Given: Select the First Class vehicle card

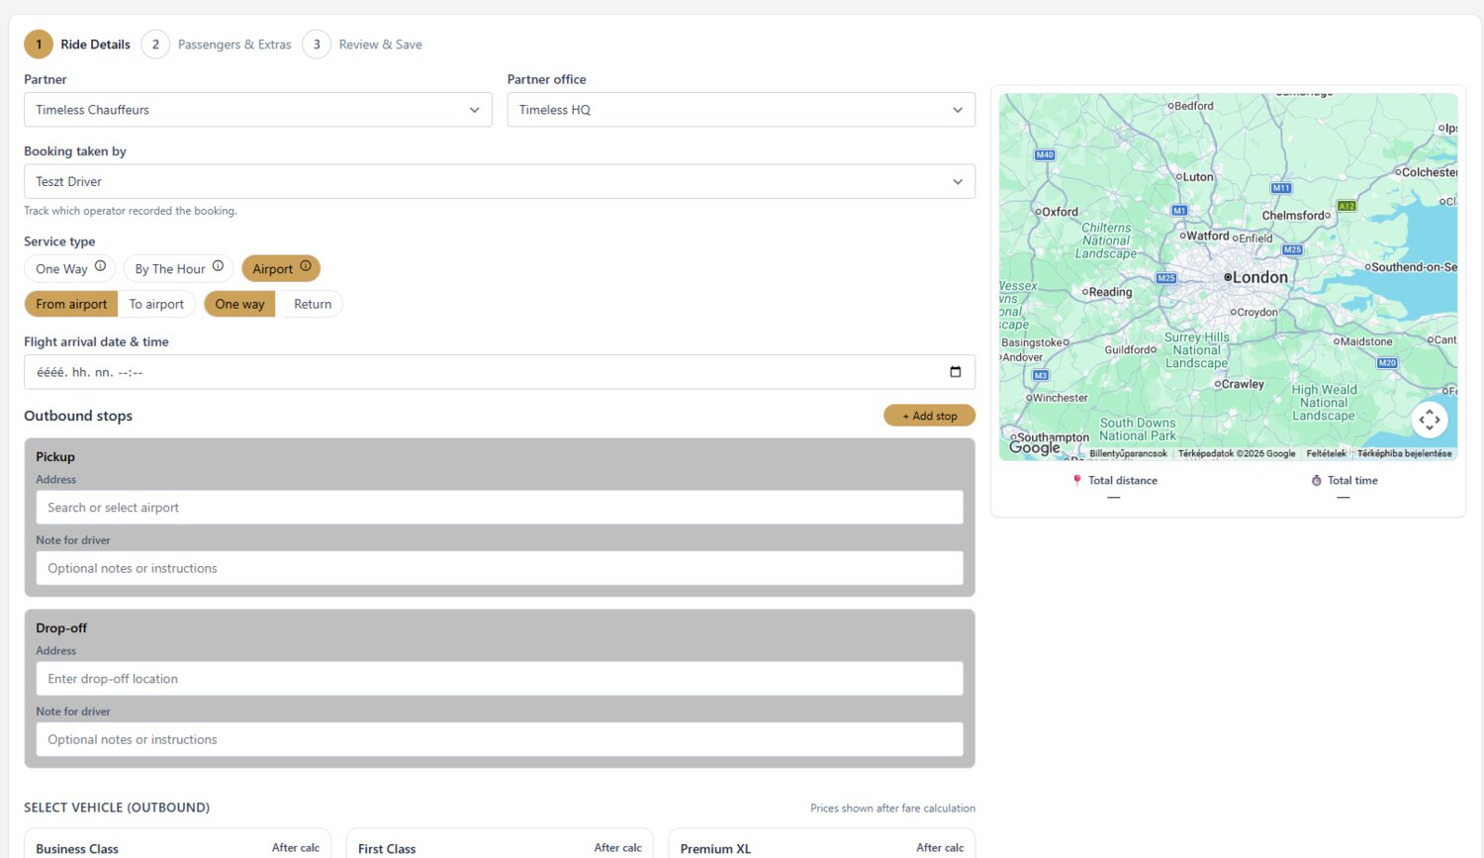Looking at the screenshot, I should [x=500, y=843].
